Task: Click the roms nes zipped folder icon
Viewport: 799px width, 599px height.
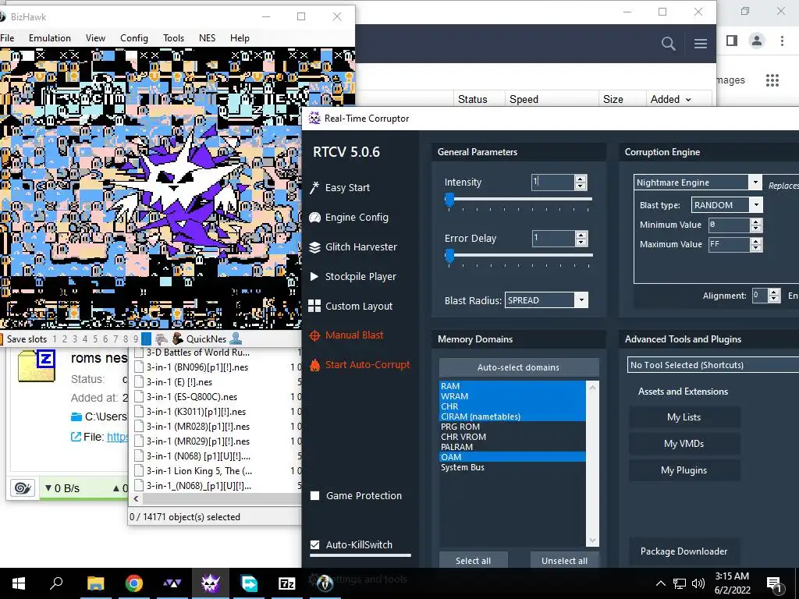Action: tap(36, 366)
